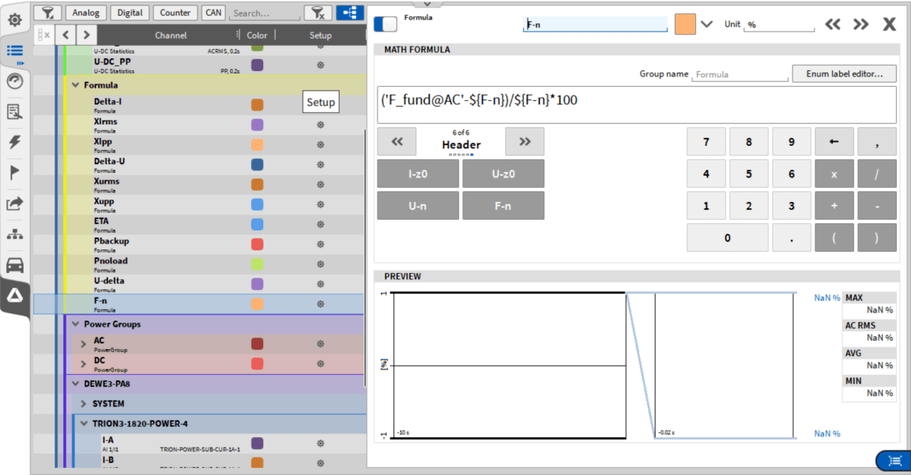Open the trigger events lightning icon

click(x=15, y=143)
